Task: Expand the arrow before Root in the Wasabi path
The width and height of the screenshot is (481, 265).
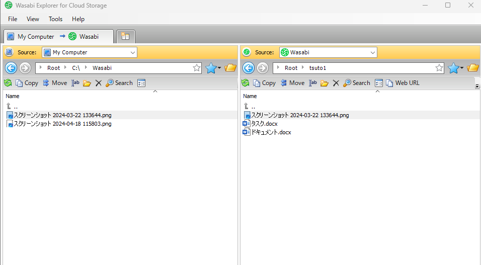Action: click(278, 67)
